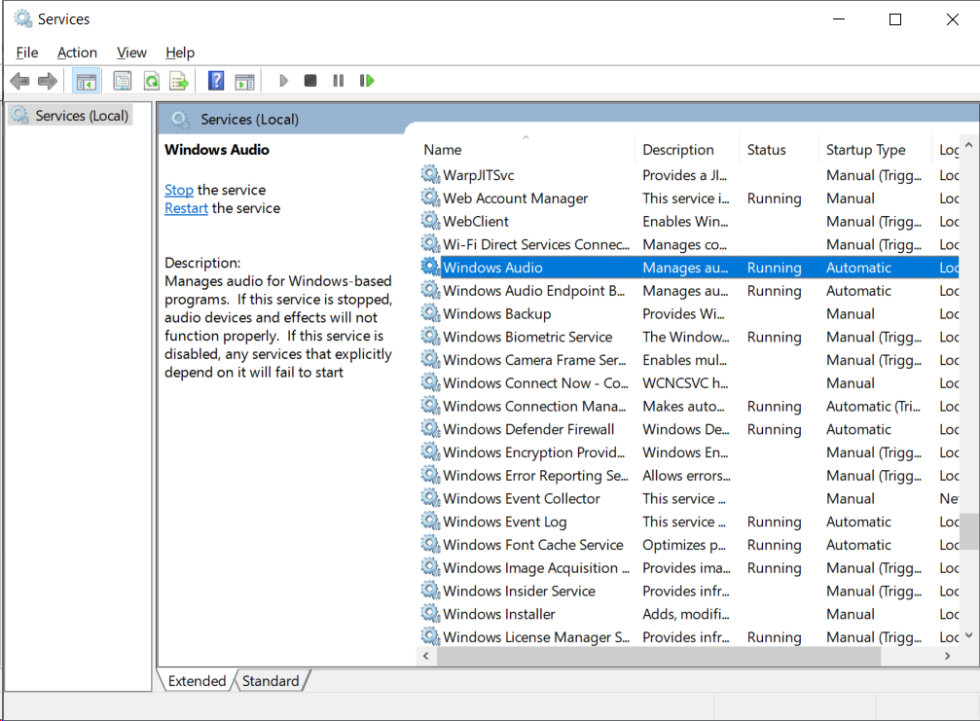Sort list by the Name column header
The image size is (980, 721).
pos(443,150)
